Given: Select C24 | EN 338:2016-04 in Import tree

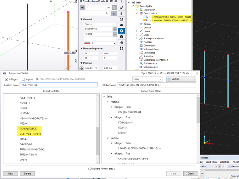Looking at the screenshot, I should pyautogui.click(x=130, y=112).
